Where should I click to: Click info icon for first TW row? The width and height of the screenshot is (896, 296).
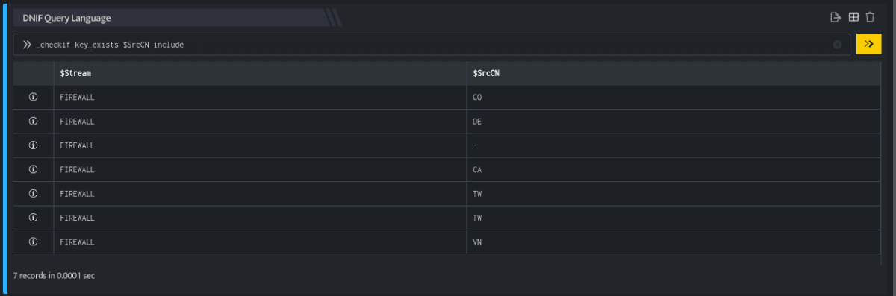(x=33, y=194)
